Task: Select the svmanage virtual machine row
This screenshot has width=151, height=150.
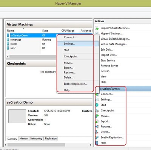Action: (31, 40)
